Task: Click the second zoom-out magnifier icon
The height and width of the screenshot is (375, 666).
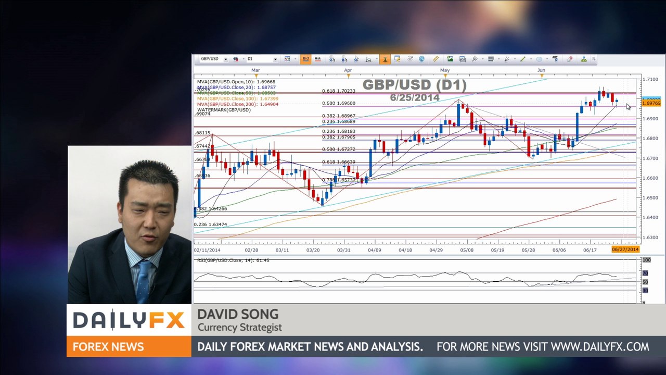Action: coord(344,59)
